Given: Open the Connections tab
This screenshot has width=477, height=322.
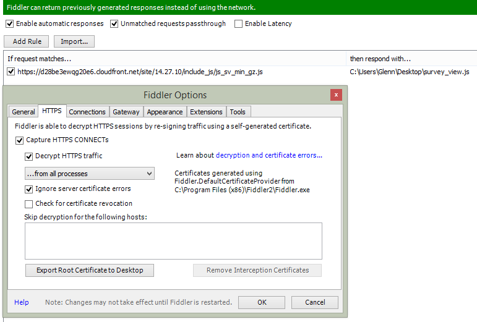Looking at the screenshot, I should point(87,112).
